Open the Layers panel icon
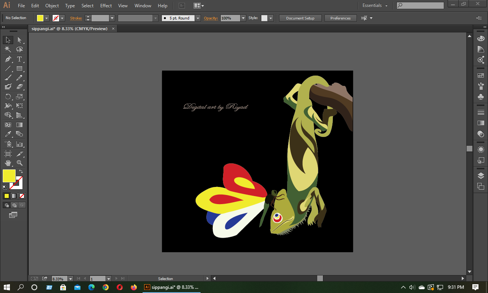Viewport: 488px width, 293px height. (481, 176)
